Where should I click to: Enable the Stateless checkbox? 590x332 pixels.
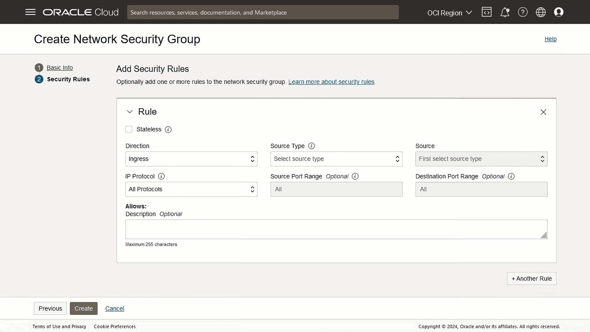tap(129, 129)
